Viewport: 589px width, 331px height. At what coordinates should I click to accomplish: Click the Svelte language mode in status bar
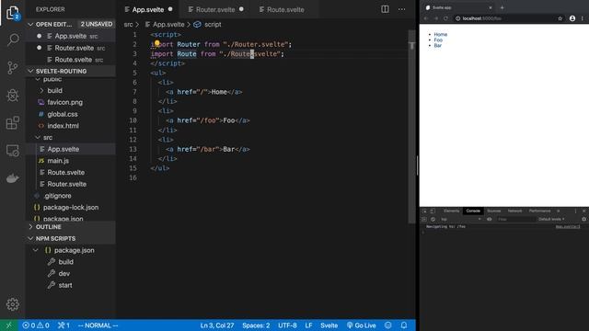(x=329, y=325)
